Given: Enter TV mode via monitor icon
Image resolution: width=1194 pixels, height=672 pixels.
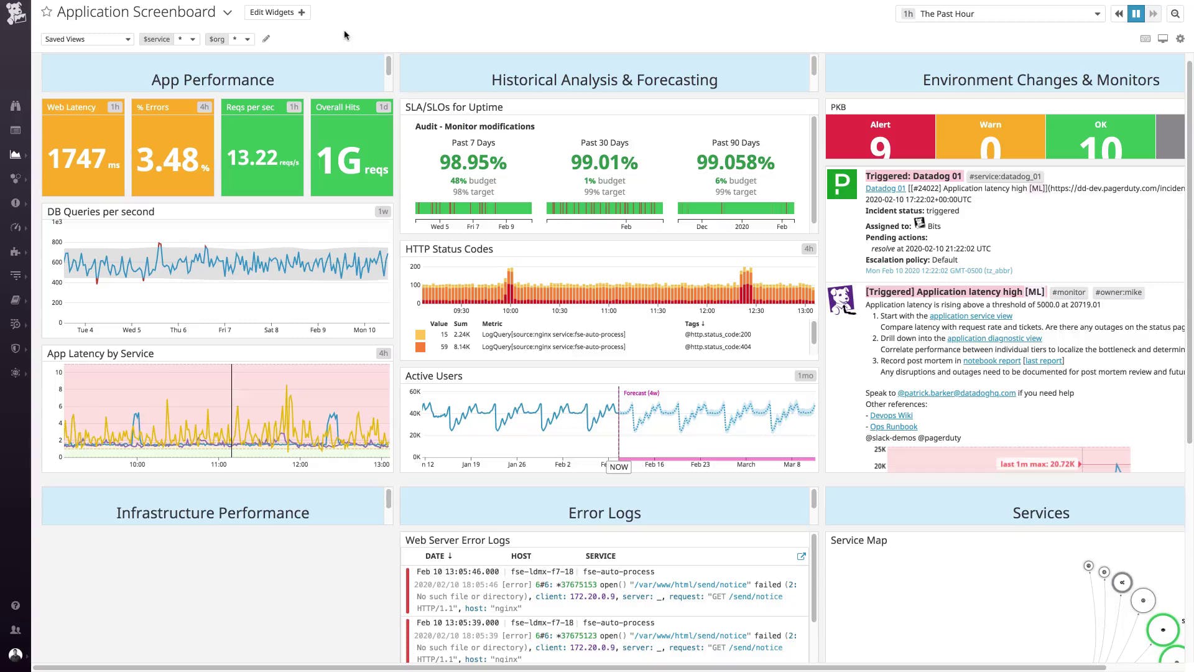Looking at the screenshot, I should click(1163, 39).
